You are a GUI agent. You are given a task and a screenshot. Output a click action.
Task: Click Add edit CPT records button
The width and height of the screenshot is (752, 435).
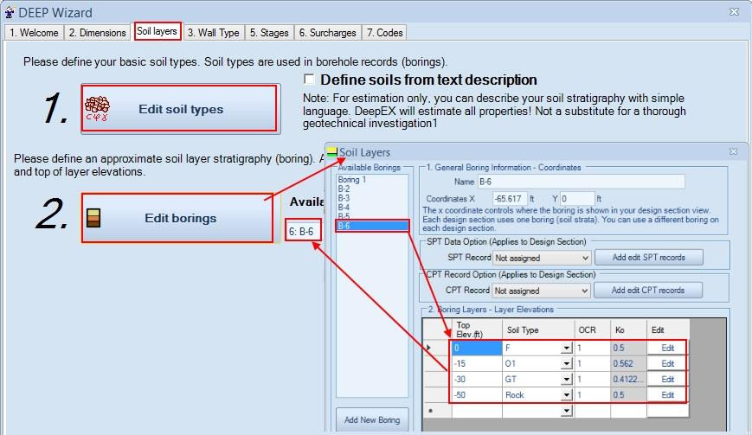tap(648, 291)
